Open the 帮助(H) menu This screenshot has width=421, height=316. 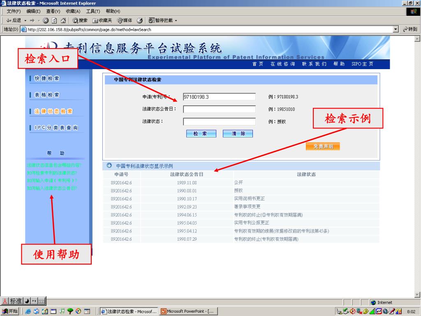(x=113, y=11)
